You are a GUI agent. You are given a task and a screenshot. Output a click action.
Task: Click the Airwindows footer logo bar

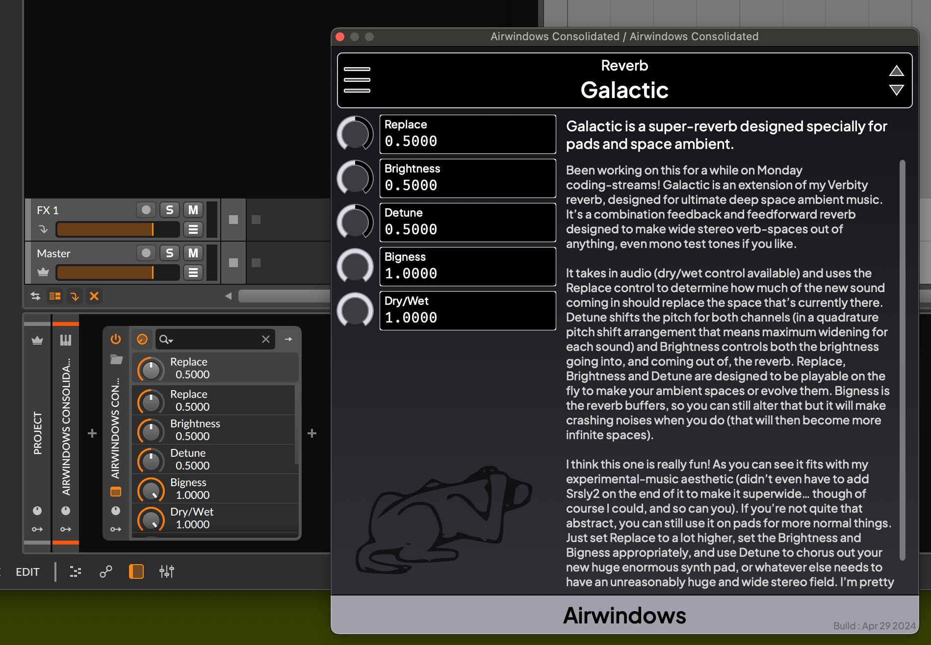[x=624, y=615]
